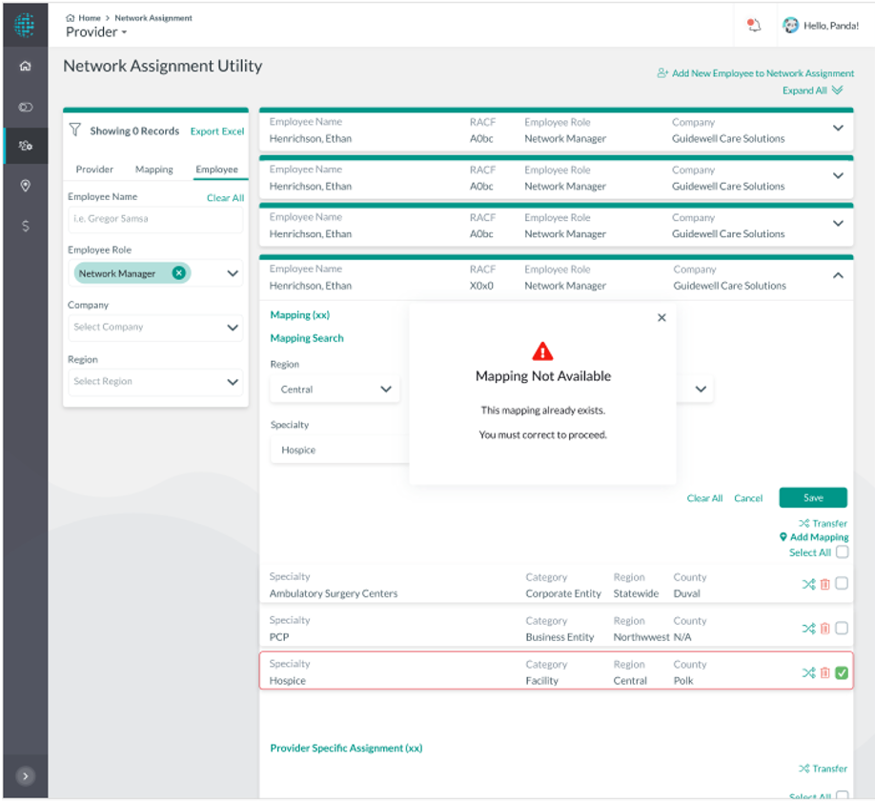Click the Corporate Entity category cell
This screenshot has height=801, width=875.
(563, 593)
